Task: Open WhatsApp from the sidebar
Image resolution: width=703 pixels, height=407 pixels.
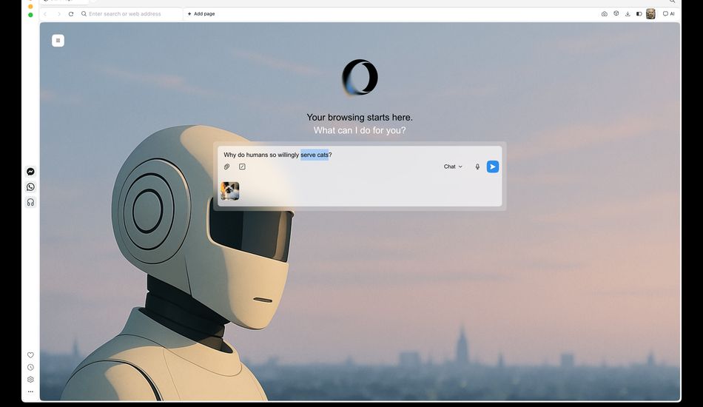Action: 30,187
